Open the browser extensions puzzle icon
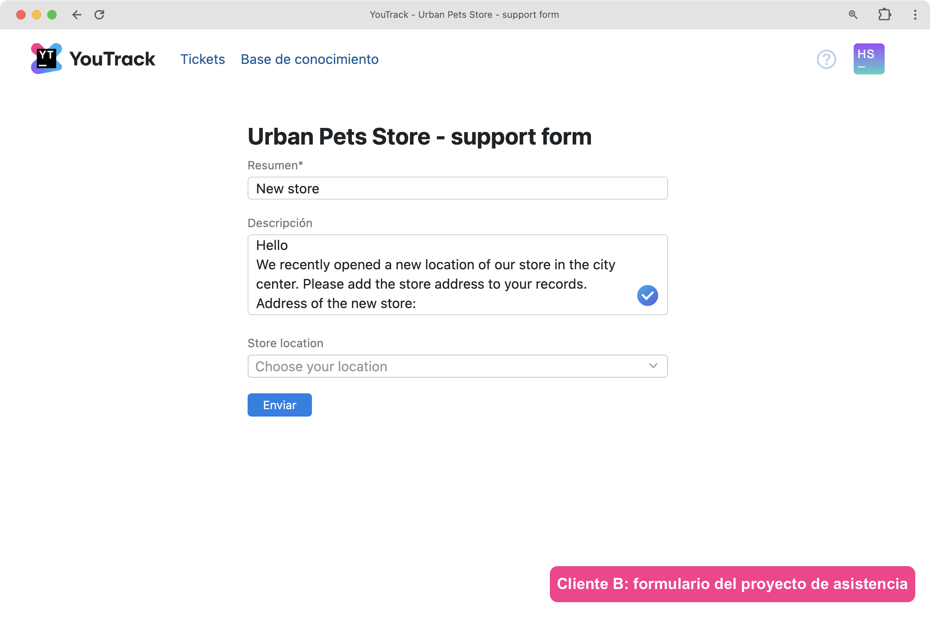This screenshot has width=930, height=620. 885,15
